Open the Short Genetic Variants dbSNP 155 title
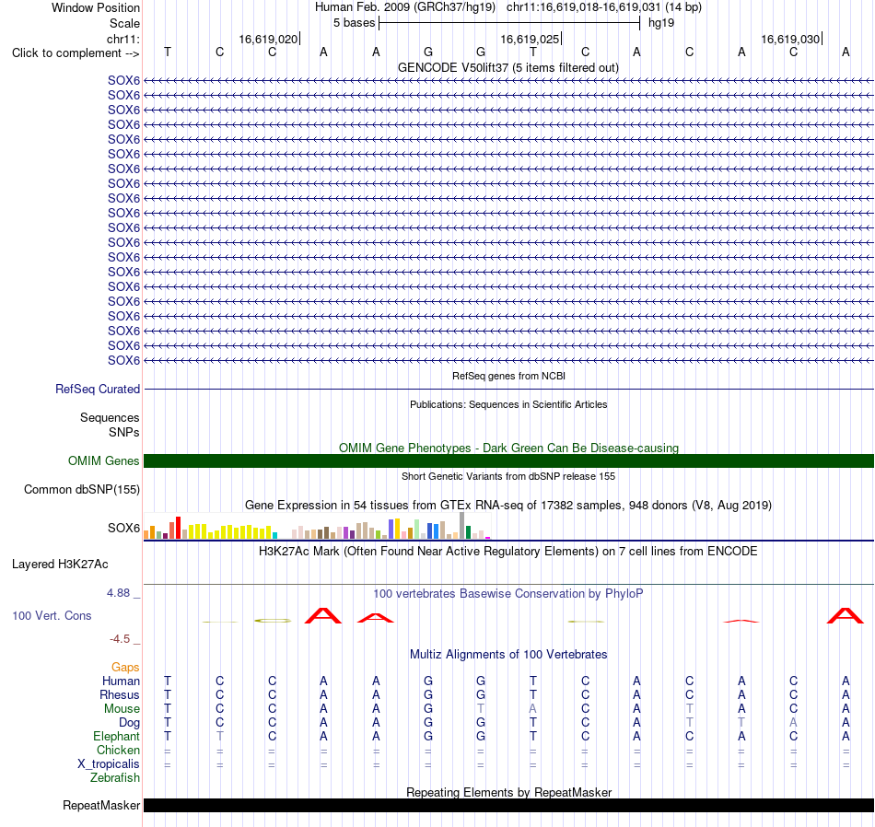The image size is (875, 827). point(508,476)
